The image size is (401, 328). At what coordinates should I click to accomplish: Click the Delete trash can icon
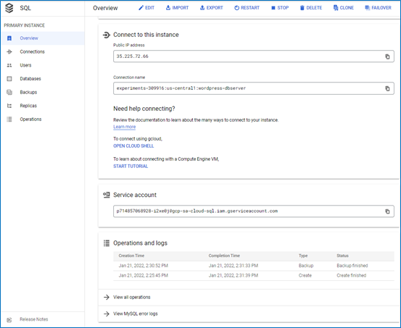point(302,8)
